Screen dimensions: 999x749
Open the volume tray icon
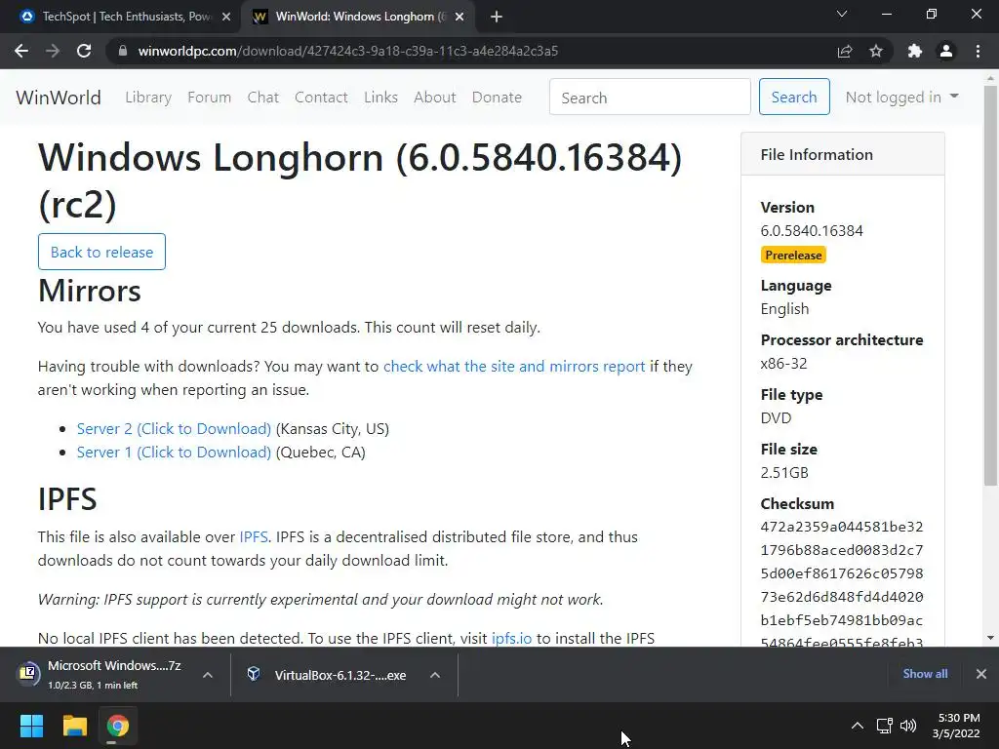click(x=908, y=726)
